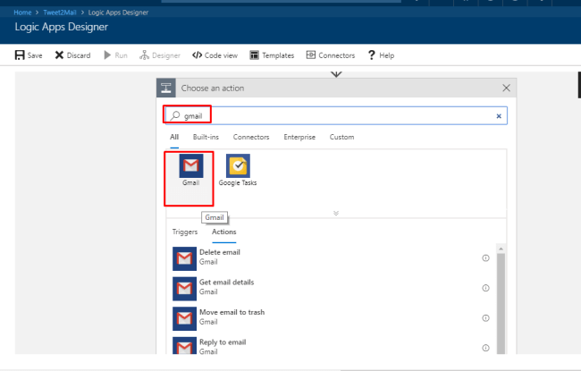
Task: Switch to the Triggers tab
Action: click(x=185, y=232)
